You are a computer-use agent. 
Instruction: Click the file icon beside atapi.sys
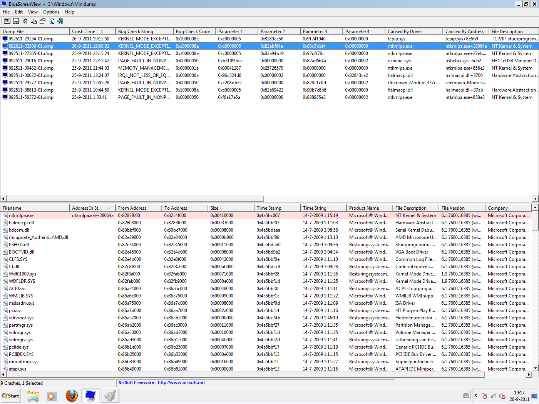pyautogui.click(x=5, y=369)
